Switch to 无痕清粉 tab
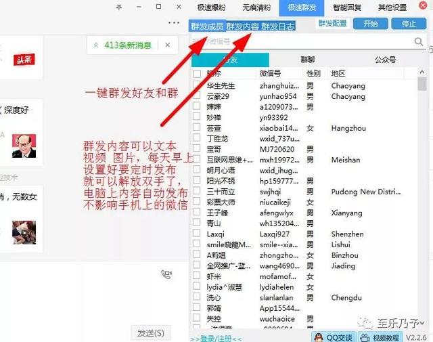Viewport: 433px width, 342px height. coord(256,7)
